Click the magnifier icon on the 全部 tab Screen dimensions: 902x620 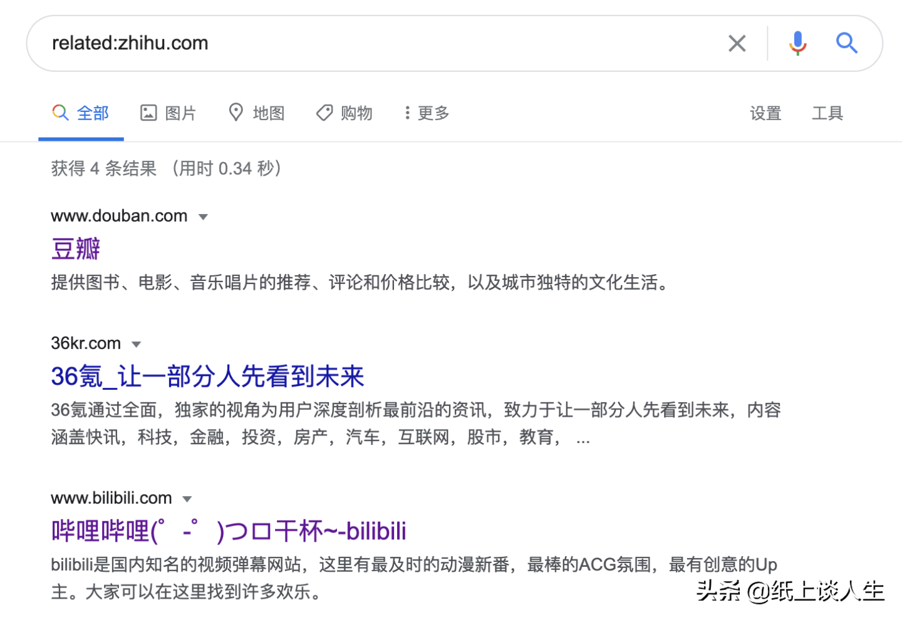click(x=60, y=113)
